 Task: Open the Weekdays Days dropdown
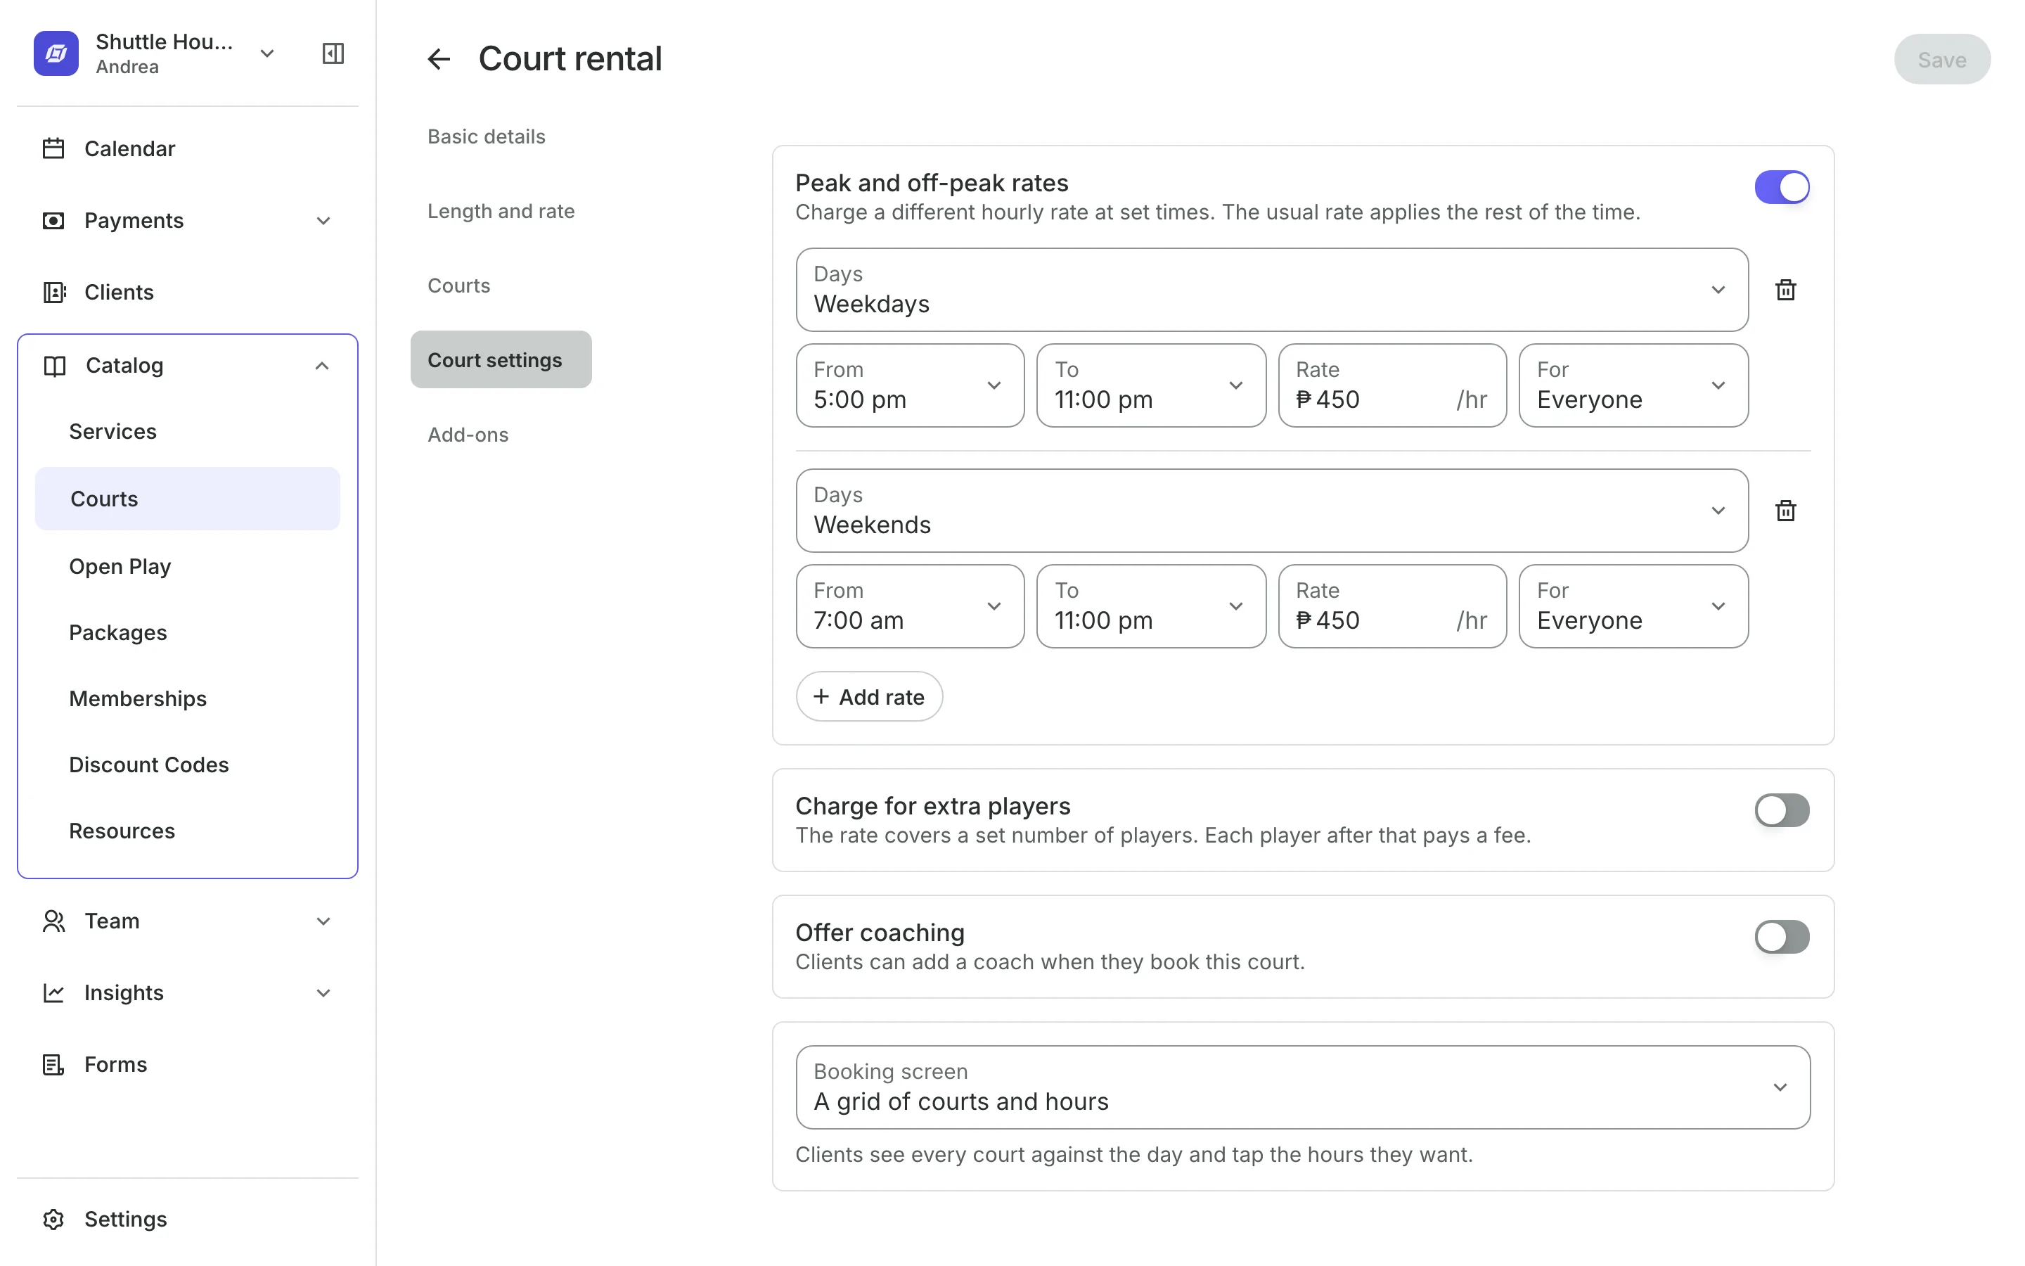[x=1272, y=290]
